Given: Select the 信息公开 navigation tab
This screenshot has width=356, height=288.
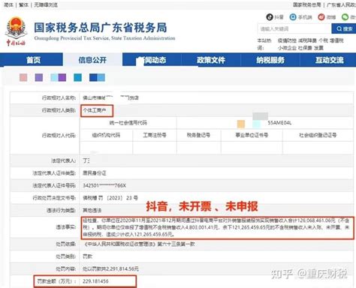Looking at the screenshot, I should coord(92,60).
